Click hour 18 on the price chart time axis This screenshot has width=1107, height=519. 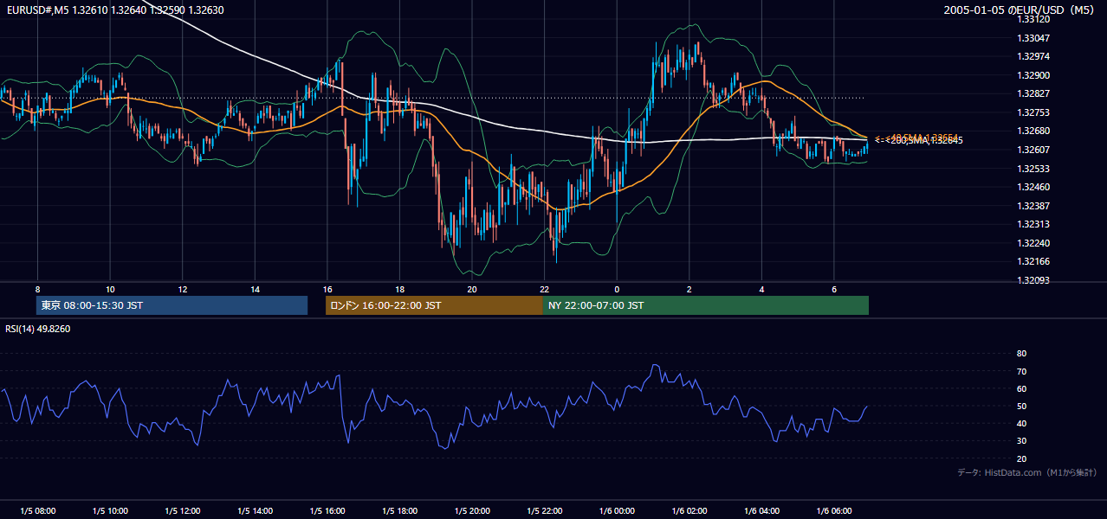pyautogui.click(x=399, y=289)
